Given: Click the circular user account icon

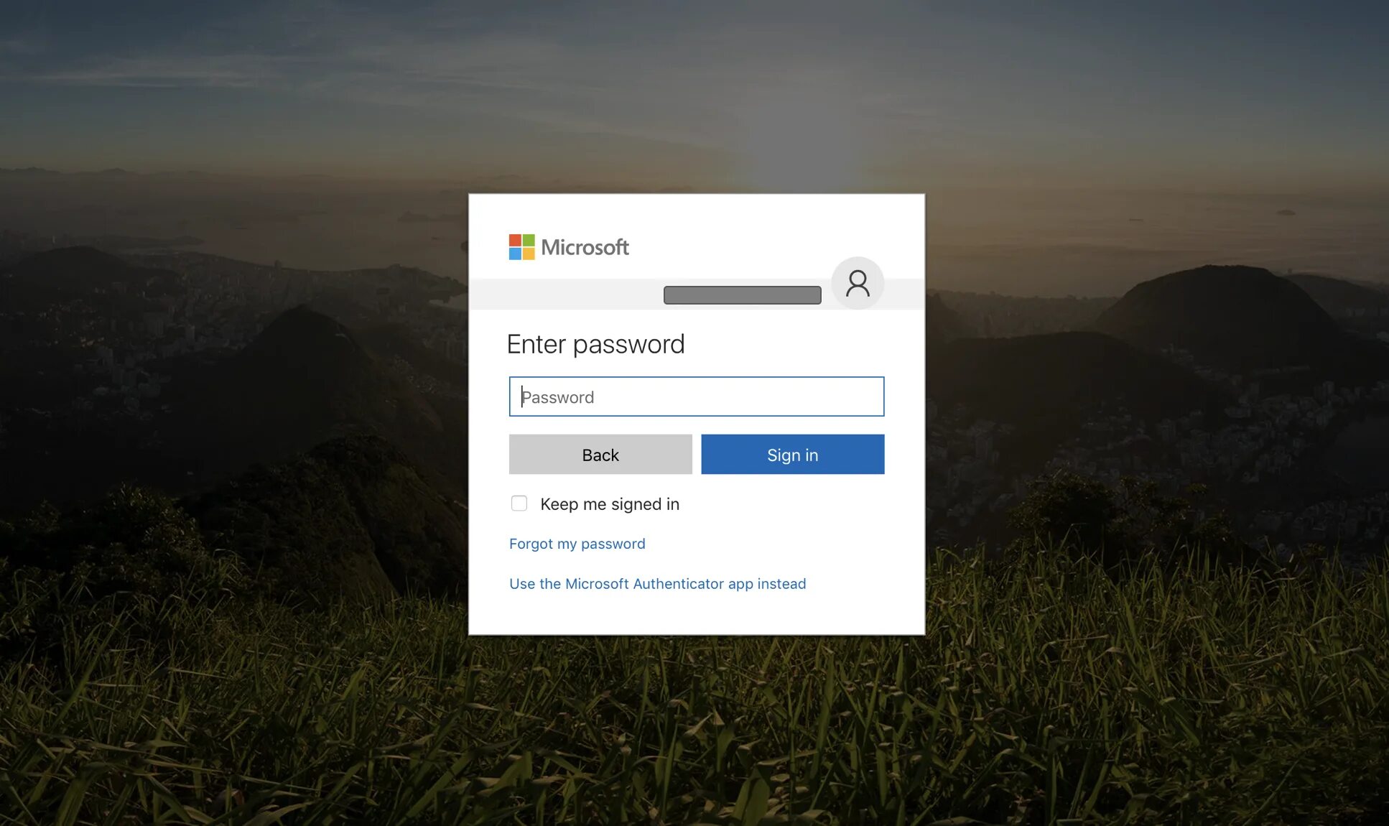Looking at the screenshot, I should tap(858, 283).
